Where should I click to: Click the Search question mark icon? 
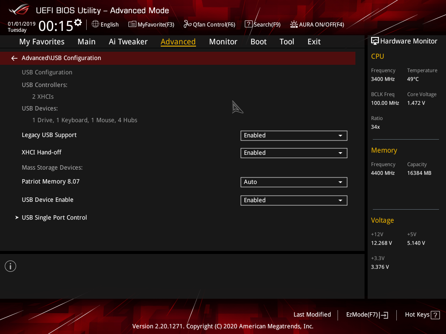point(248,24)
